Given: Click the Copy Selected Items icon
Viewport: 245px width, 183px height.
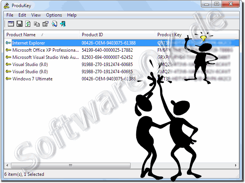Looking at the screenshot, I should [37, 24].
